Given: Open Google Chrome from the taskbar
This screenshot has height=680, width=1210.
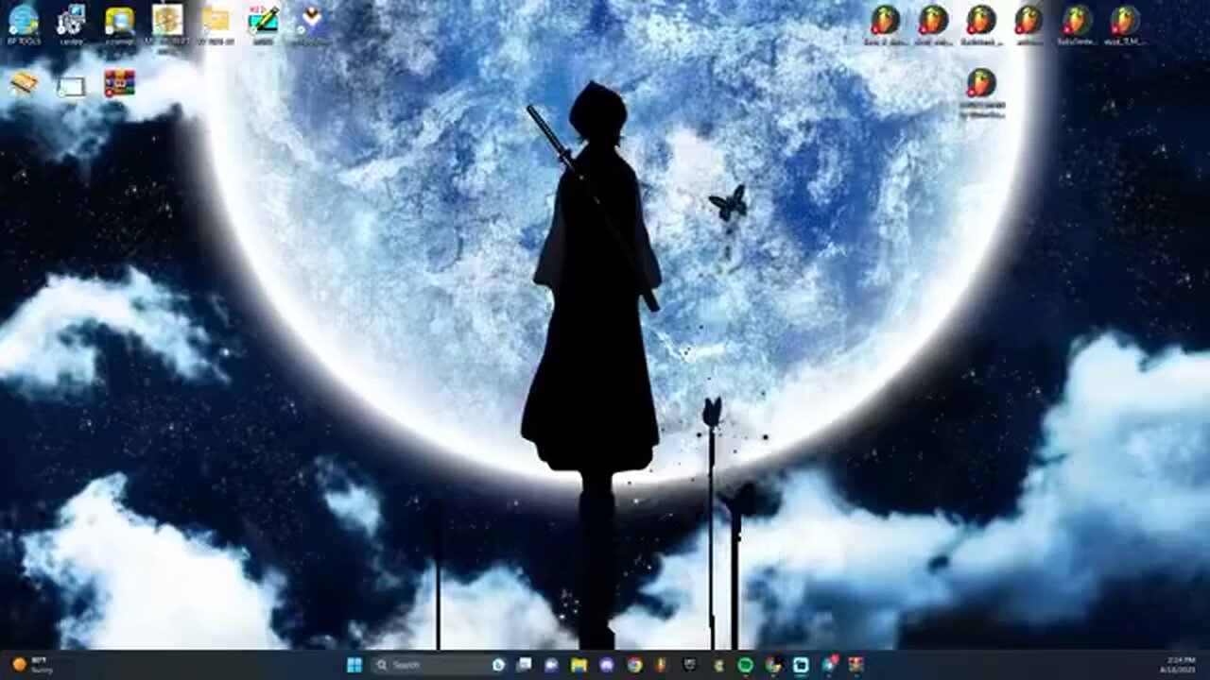Looking at the screenshot, I should coord(634,665).
